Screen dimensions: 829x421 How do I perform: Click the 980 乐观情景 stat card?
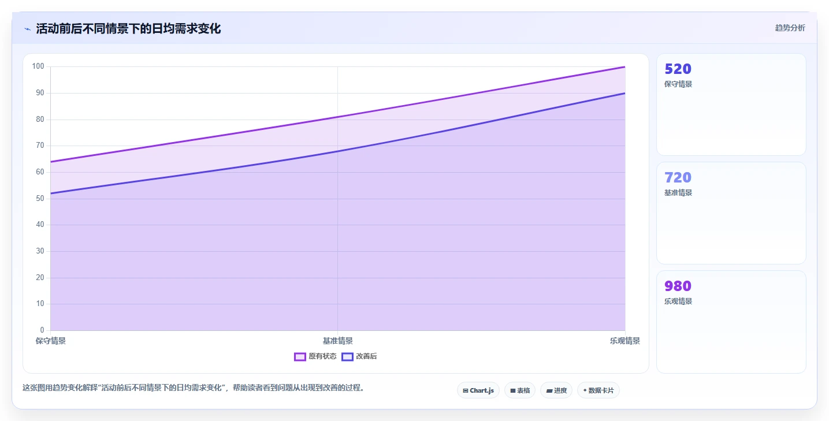click(731, 322)
